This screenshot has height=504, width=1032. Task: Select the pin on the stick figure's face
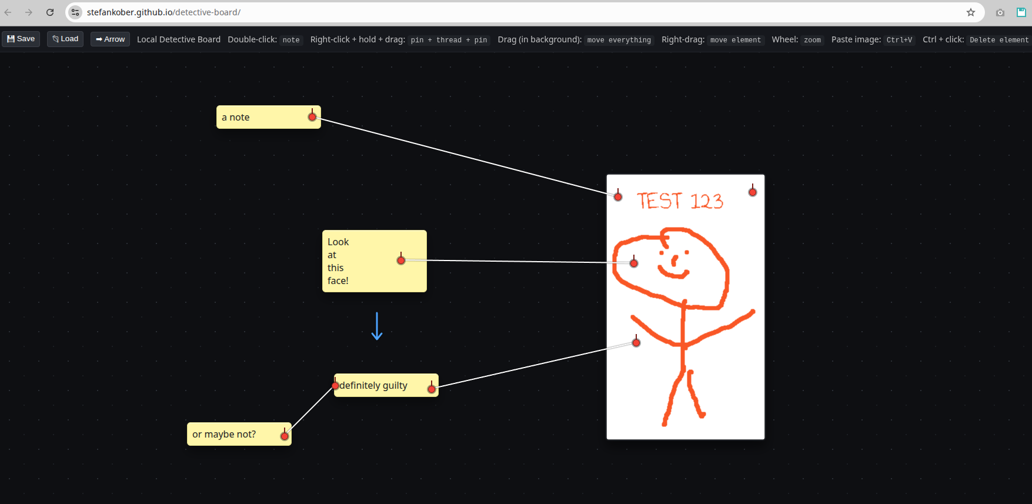(x=634, y=262)
